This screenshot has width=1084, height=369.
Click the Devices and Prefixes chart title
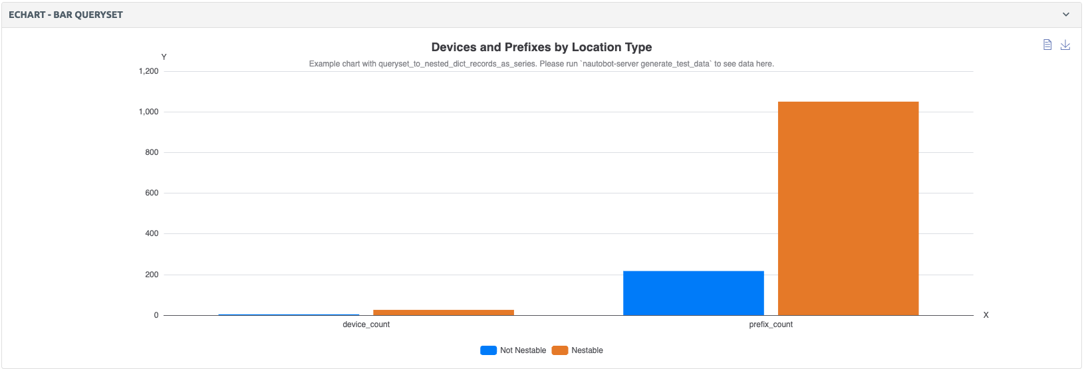point(541,47)
